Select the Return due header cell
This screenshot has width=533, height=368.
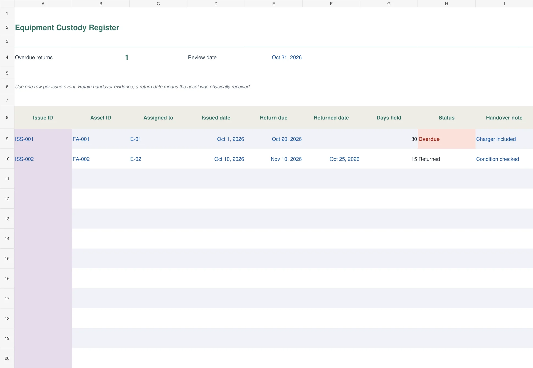tap(273, 118)
